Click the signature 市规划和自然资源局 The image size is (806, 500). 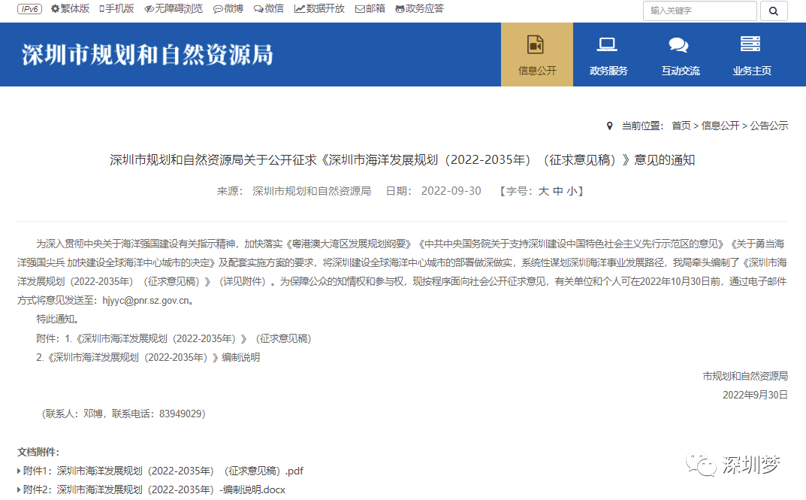[745, 376]
